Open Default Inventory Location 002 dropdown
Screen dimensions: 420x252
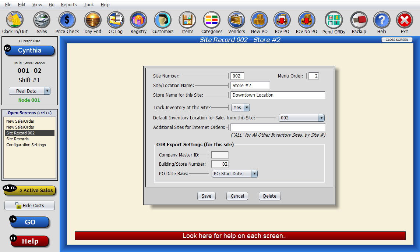click(x=321, y=118)
